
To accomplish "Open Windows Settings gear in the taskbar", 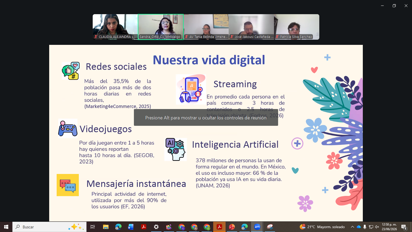I will pyautogui.click(x=156, y=227).
